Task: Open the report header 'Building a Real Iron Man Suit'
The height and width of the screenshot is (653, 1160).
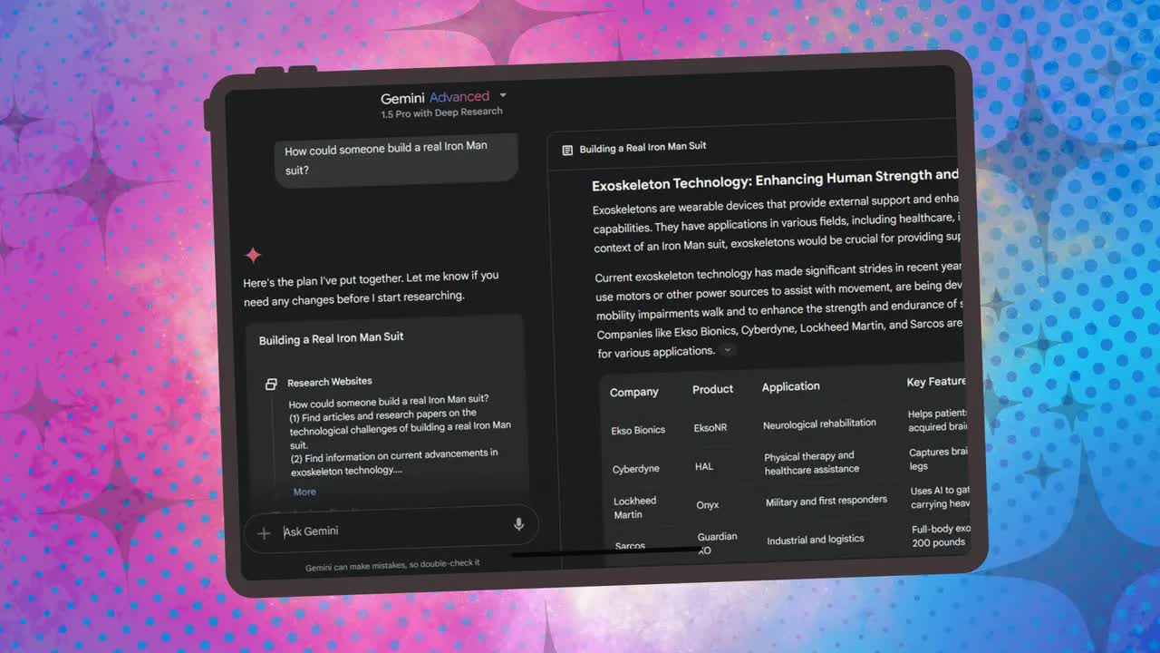Action: [643, 147]
